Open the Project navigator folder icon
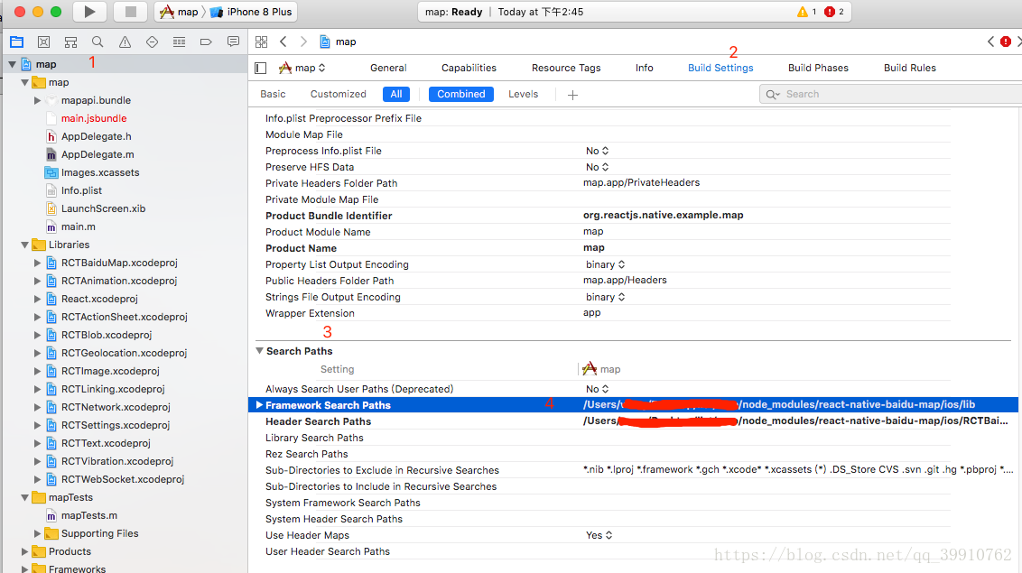The height and width of the screenshot is (573, 1022). 17,42
